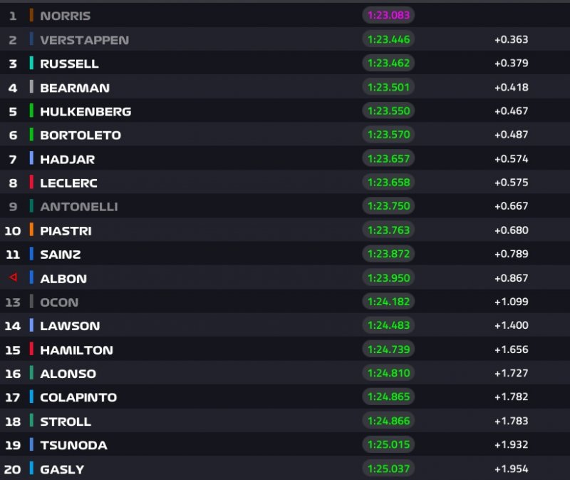This screenshot has width=570, height=480.
Task: Click the 1:25.037 lap time for Gasly
Action: click(x=388, y=469)
